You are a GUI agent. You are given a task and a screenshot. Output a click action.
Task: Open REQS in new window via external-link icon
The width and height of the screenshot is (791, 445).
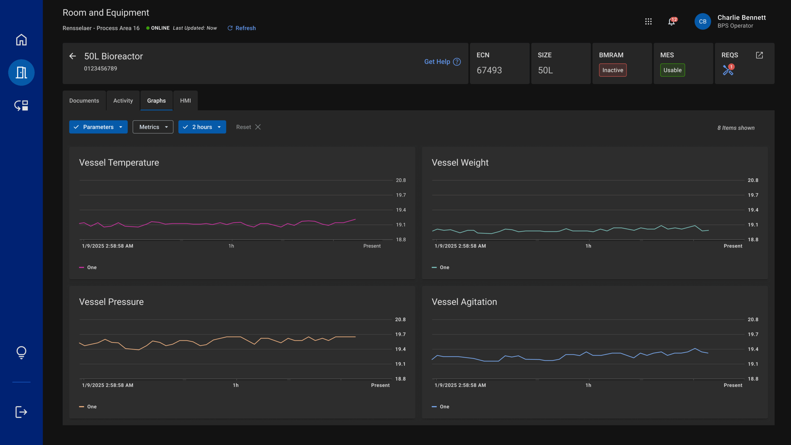(760, 55)
